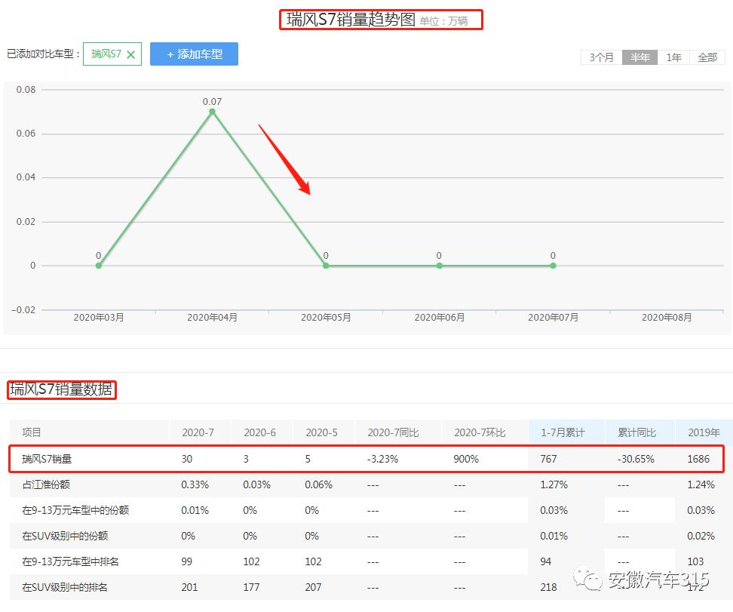Image resolution: width=733 pixels, height=612 pixels.
Task: Click the 添加车型 button
Action: [x=194, y=54]
